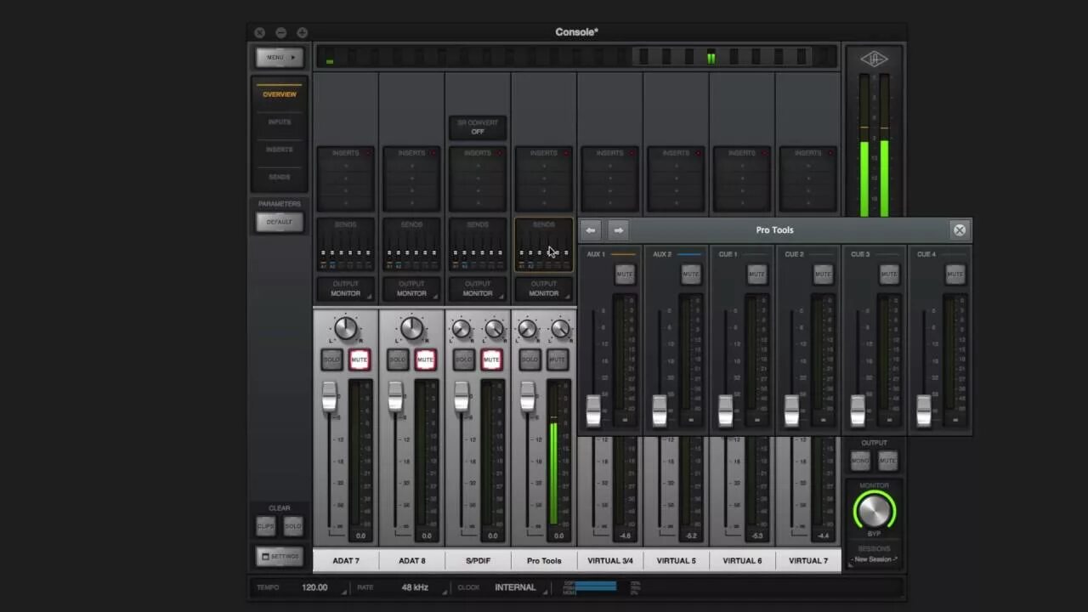This screenshot has height=612, width=1088.
Task: Click the VIRTUAL 6 inserts slot
Action: point(742,178)
